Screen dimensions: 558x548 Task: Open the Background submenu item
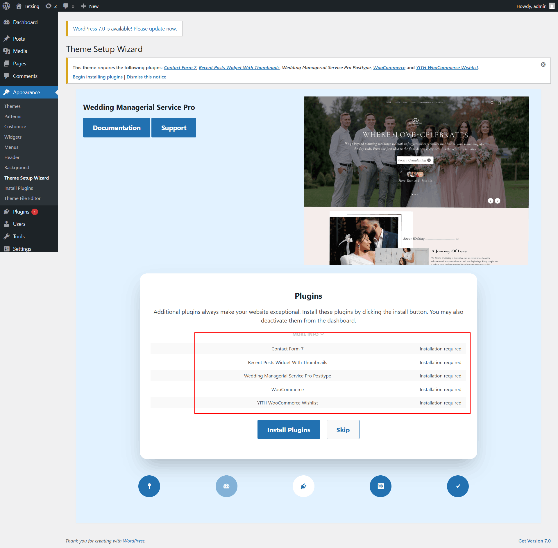coord(17,167)
